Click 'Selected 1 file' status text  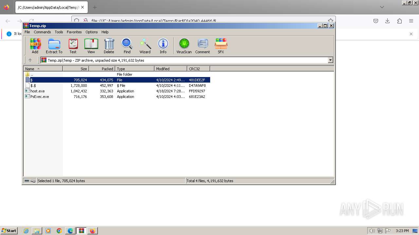tap(61, 181)
